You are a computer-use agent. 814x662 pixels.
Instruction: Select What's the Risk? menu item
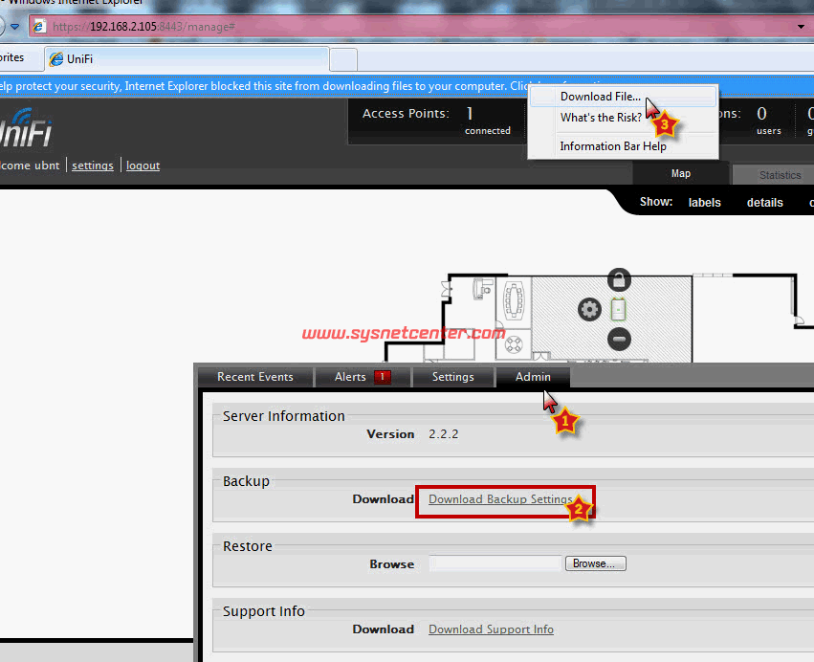pos(601,118)
